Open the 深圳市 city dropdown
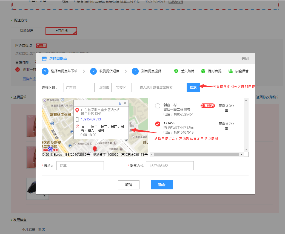This screenshot has width=285, height=234. [104, 88]
